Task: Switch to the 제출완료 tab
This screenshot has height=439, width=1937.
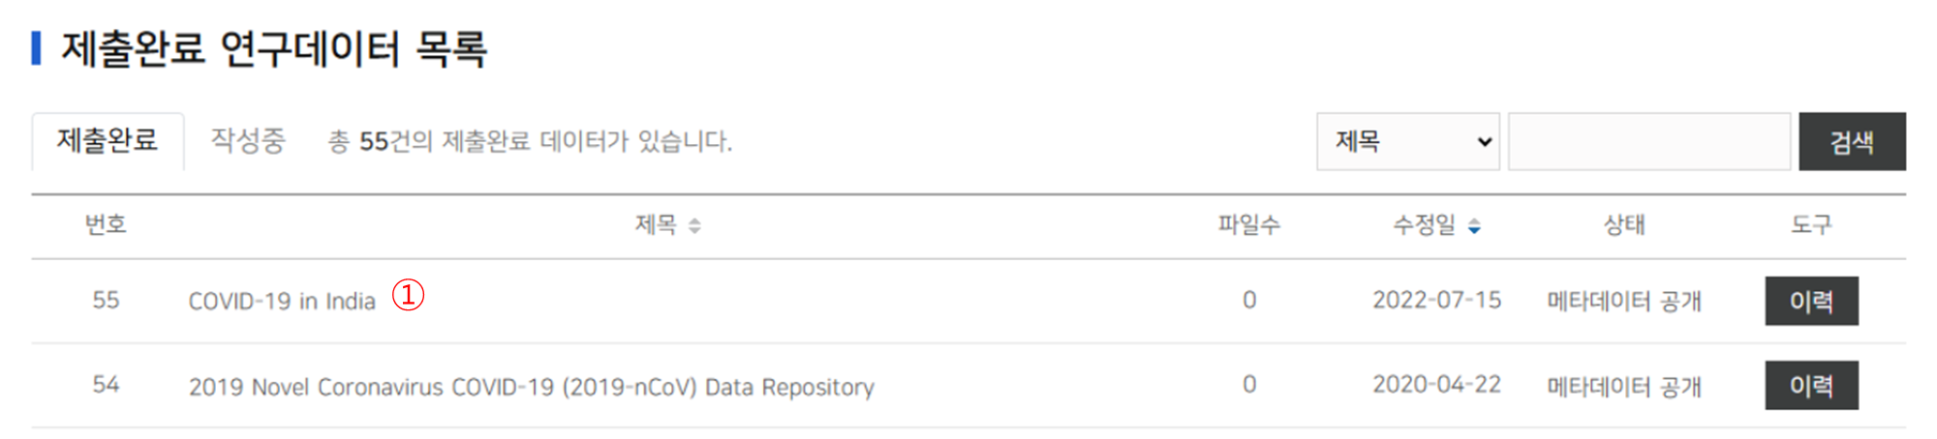Action: [x=108, y=141]
